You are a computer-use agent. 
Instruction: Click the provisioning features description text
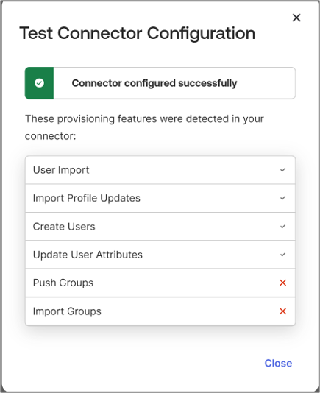[x=144, y=127]
